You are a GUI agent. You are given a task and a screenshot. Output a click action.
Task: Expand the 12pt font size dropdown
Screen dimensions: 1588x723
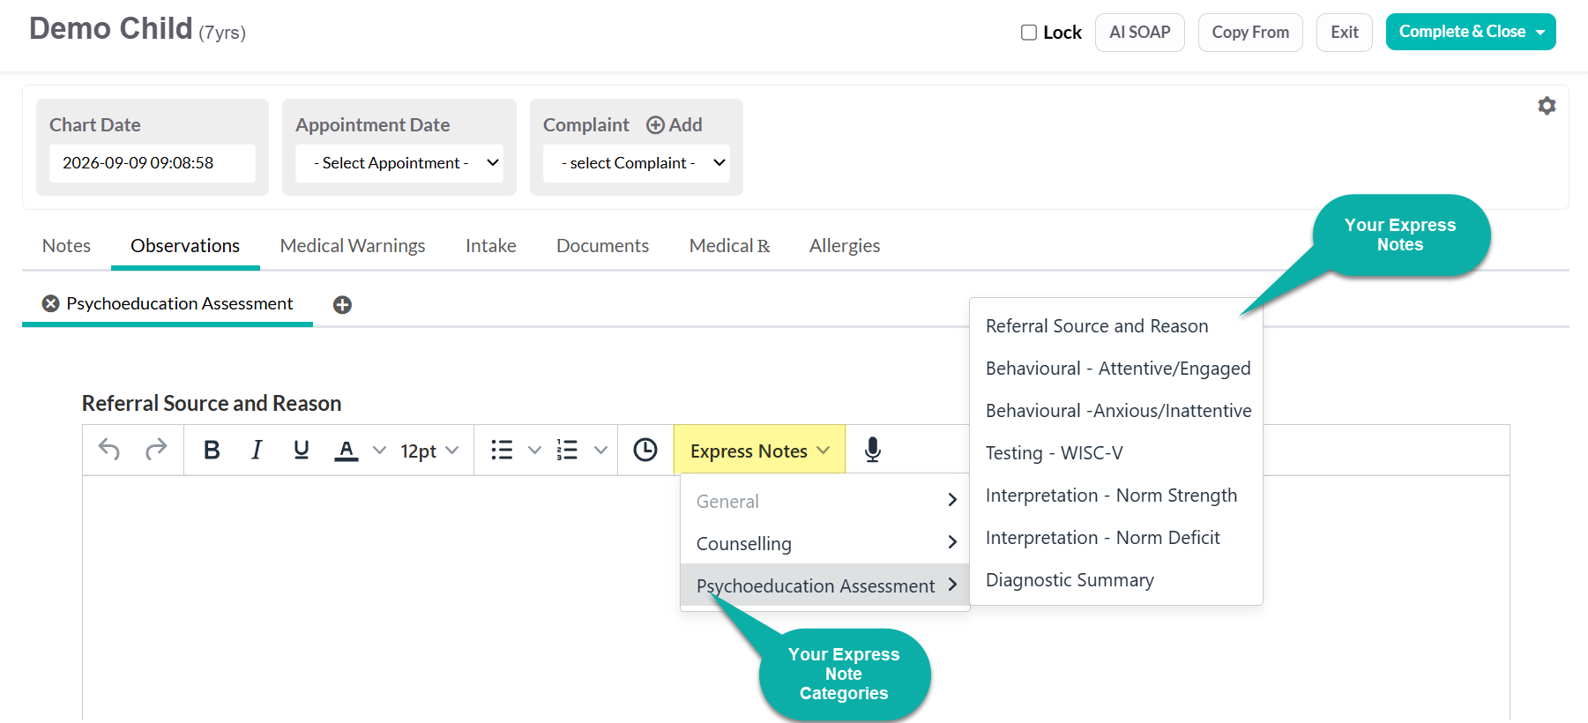tap(429, 451)
